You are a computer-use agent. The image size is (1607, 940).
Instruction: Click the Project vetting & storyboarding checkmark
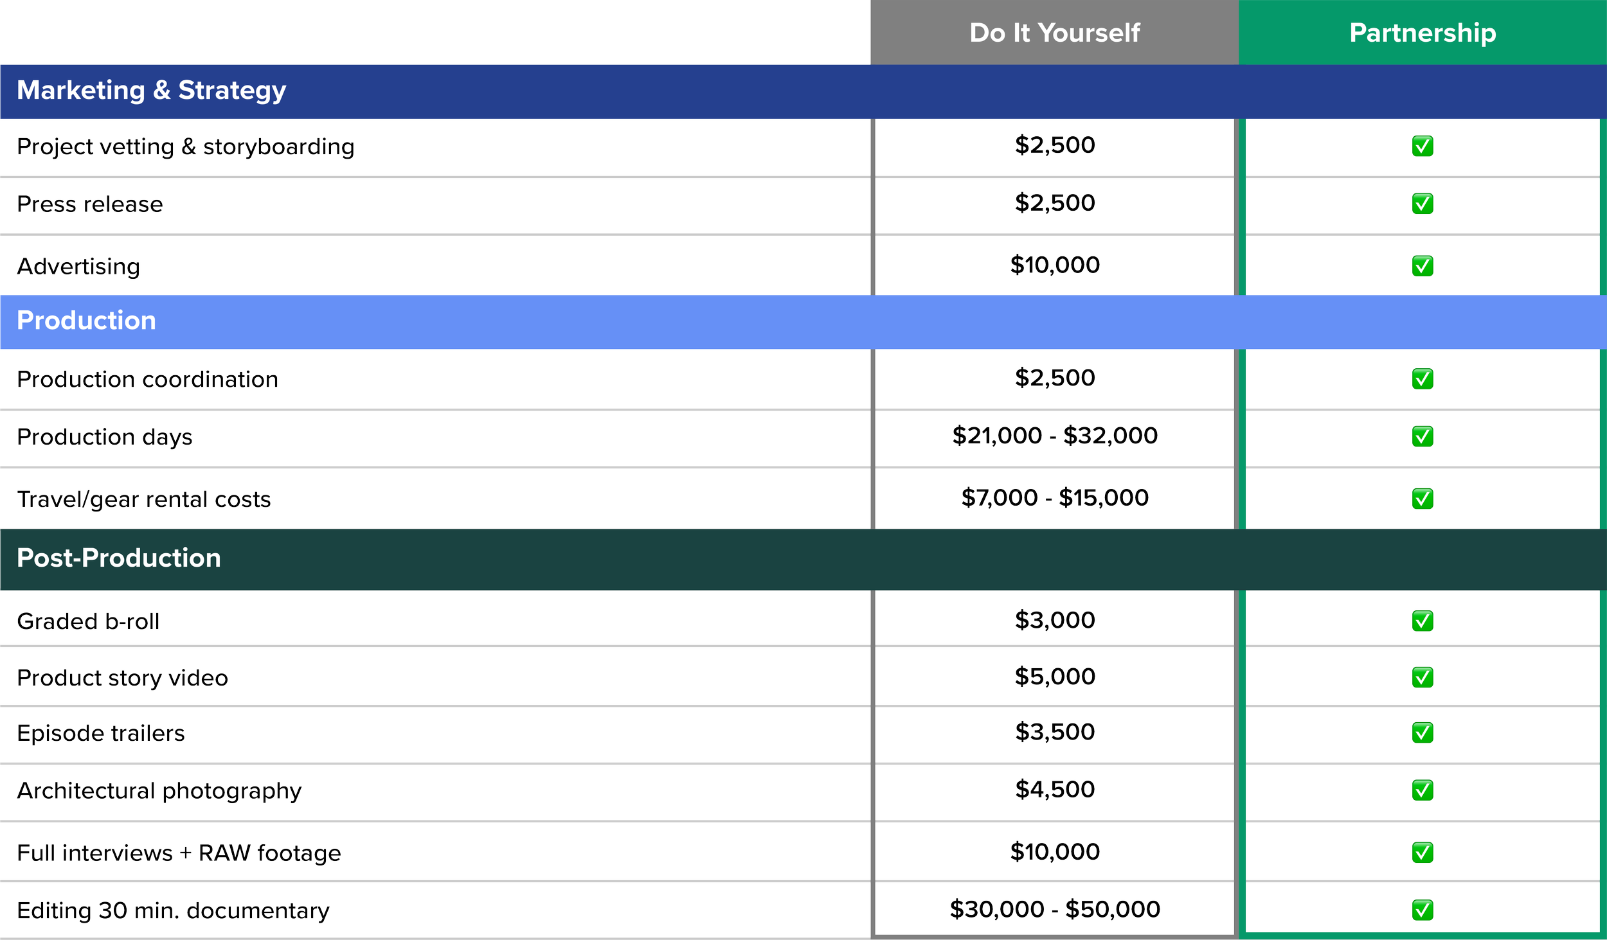coord(1422,146)
